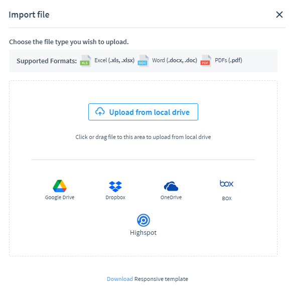Click the Excel (.xls, .xlsx) format label
291x291 pixels.
coord(114,61)
